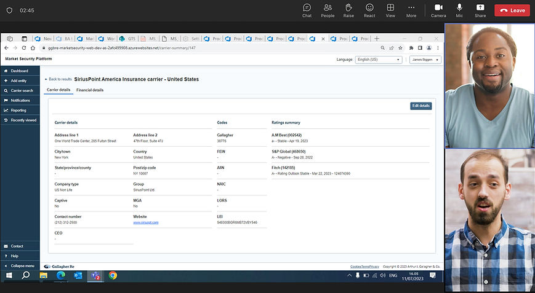The image size is (535, 293).
Task: Open a new browser tab
Action: coord(377,39)
